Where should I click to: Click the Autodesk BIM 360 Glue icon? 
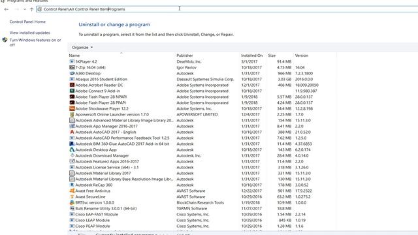[72, 144]
